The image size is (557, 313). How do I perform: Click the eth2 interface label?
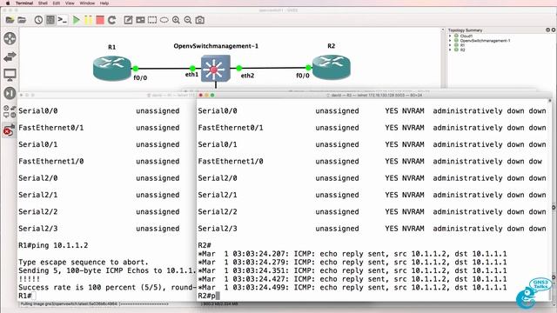(x=247, y=76)
